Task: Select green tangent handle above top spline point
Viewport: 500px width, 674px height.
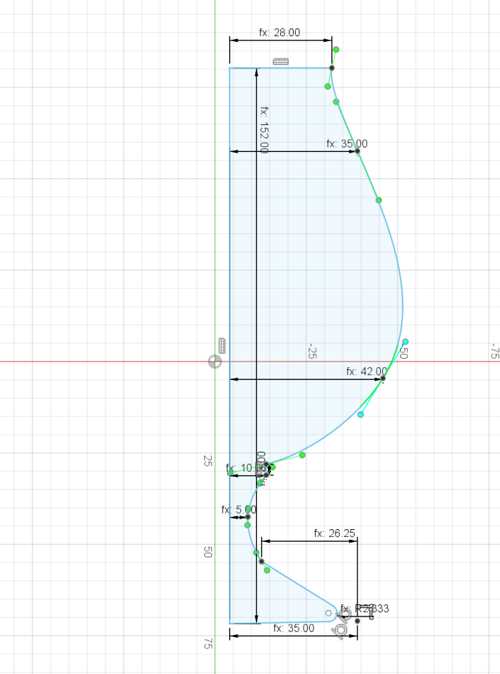Action: [x=336, y=50]
